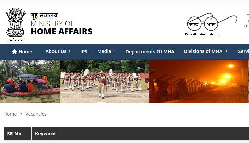Click the SR-No column header
249x143 pixels.
(x=14, y=134)
